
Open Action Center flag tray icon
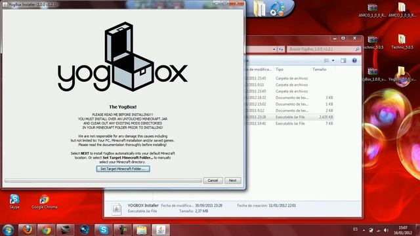tap(371, 230)
